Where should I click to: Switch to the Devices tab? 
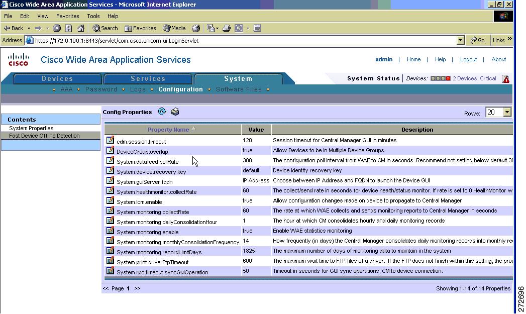pyautogui.click(x=57, y=78)
